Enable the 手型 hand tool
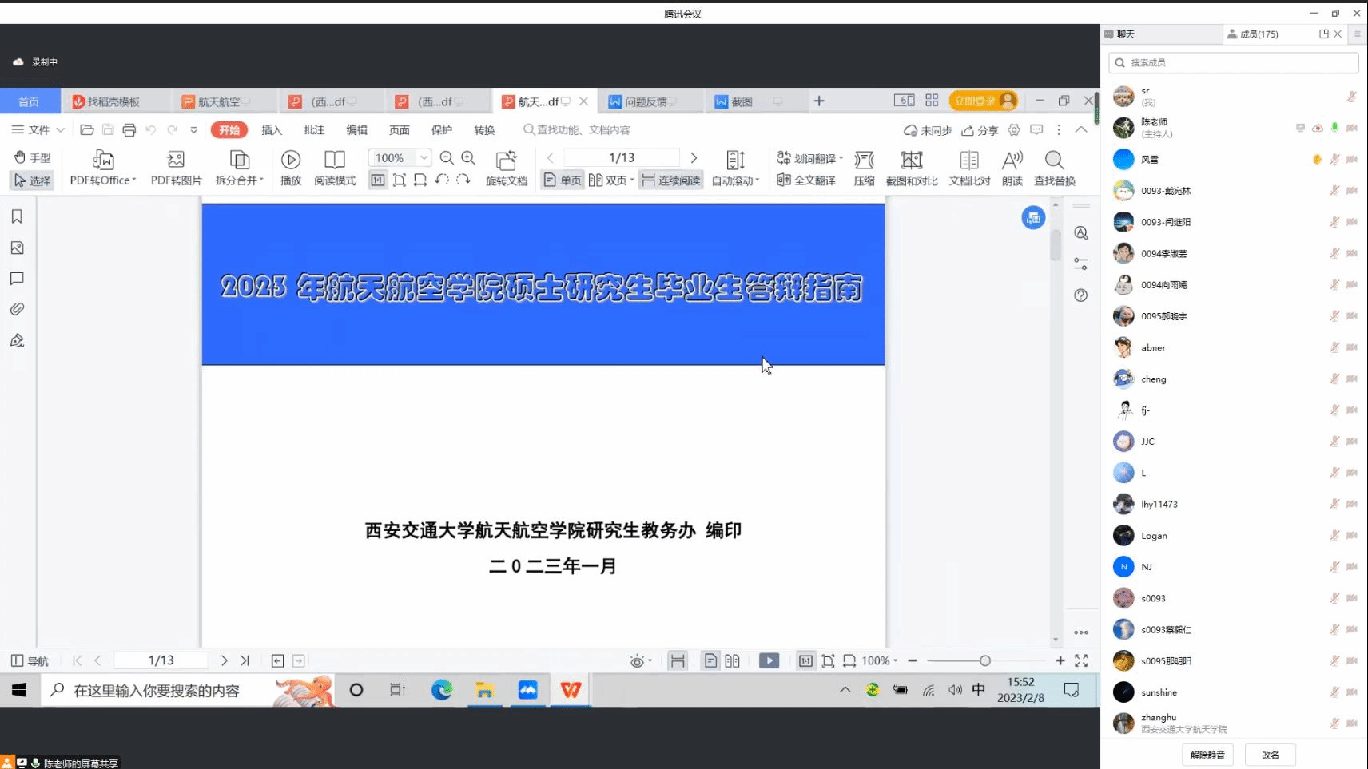This screenshot has height=769, width=1368. pos(32,157)
